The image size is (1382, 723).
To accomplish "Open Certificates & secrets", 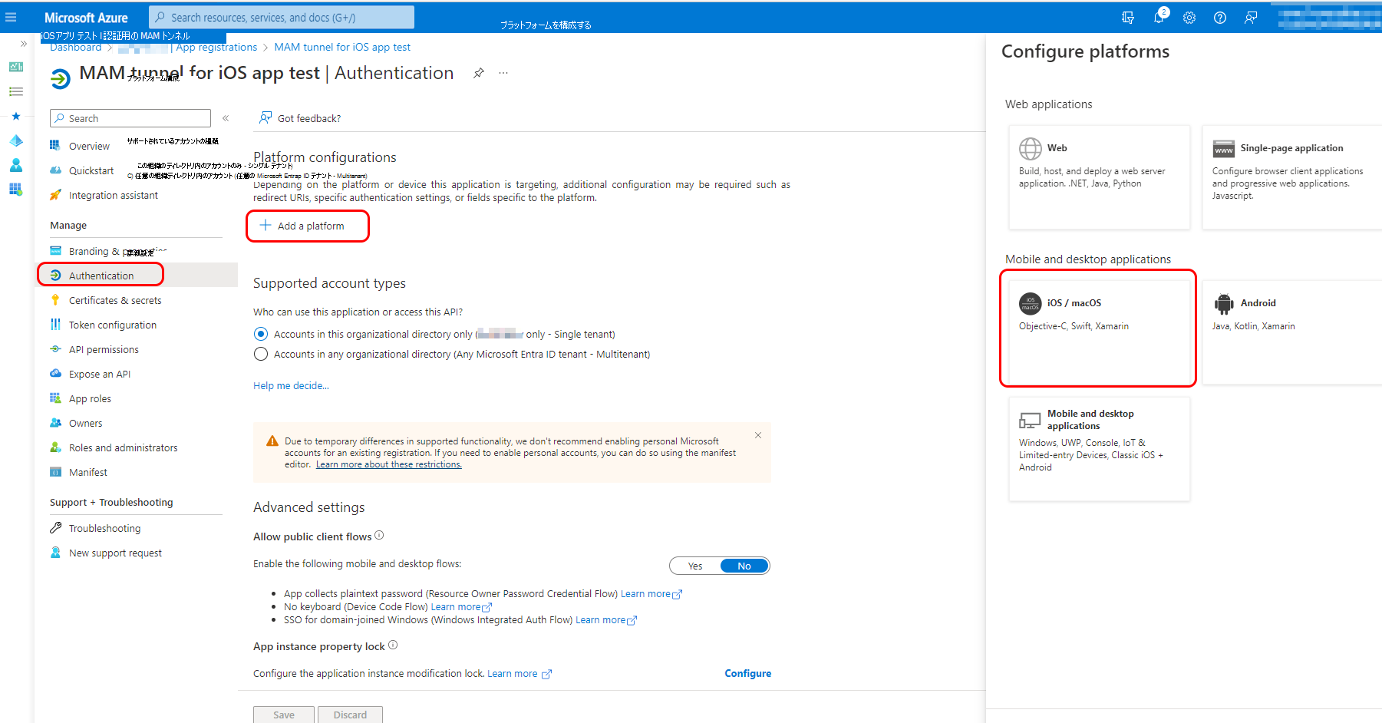I will coord(115,300).
